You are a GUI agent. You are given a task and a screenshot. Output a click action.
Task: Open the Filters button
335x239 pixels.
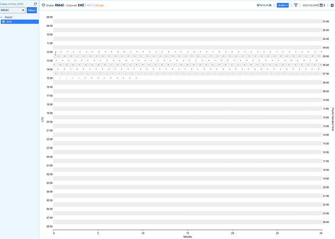tap(32, 10)
